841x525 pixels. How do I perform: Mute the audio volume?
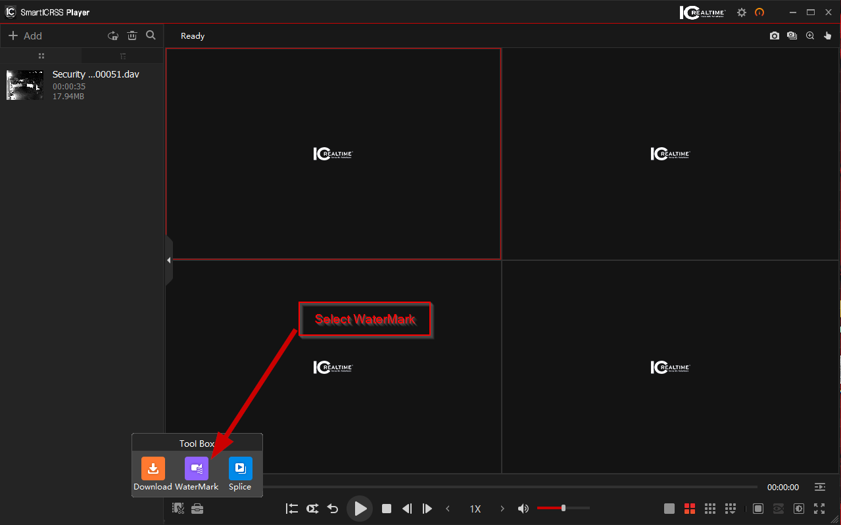point(523,508)
